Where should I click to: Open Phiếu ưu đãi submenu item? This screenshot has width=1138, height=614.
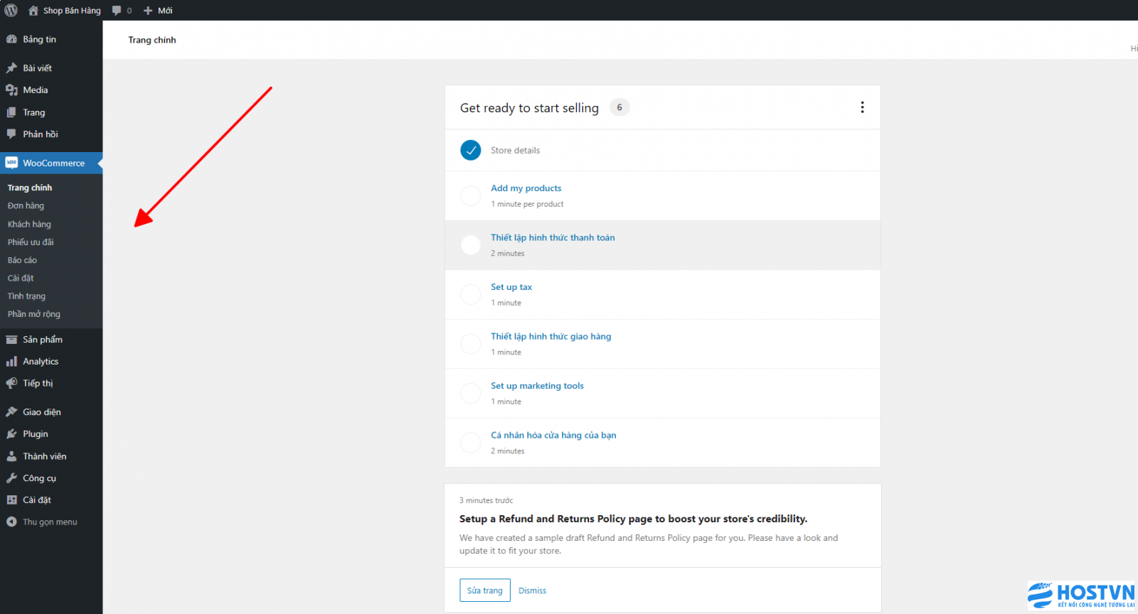pos(31,242)
